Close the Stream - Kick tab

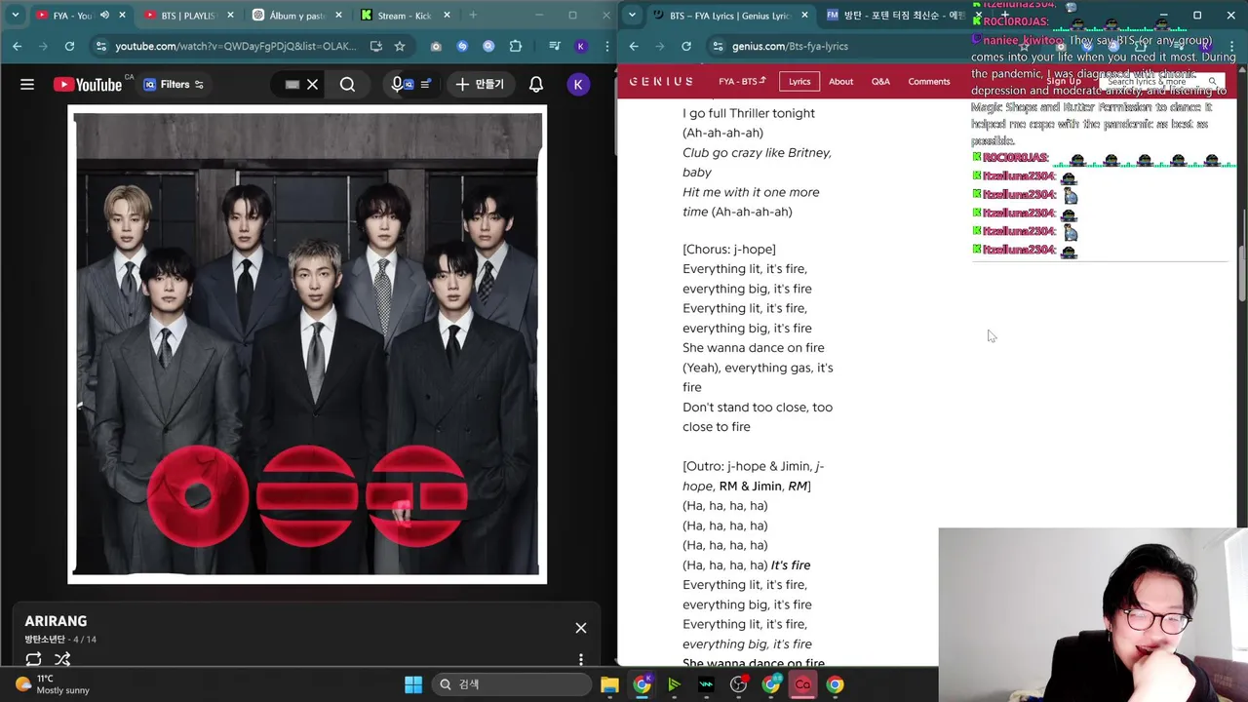coord(448,16)
